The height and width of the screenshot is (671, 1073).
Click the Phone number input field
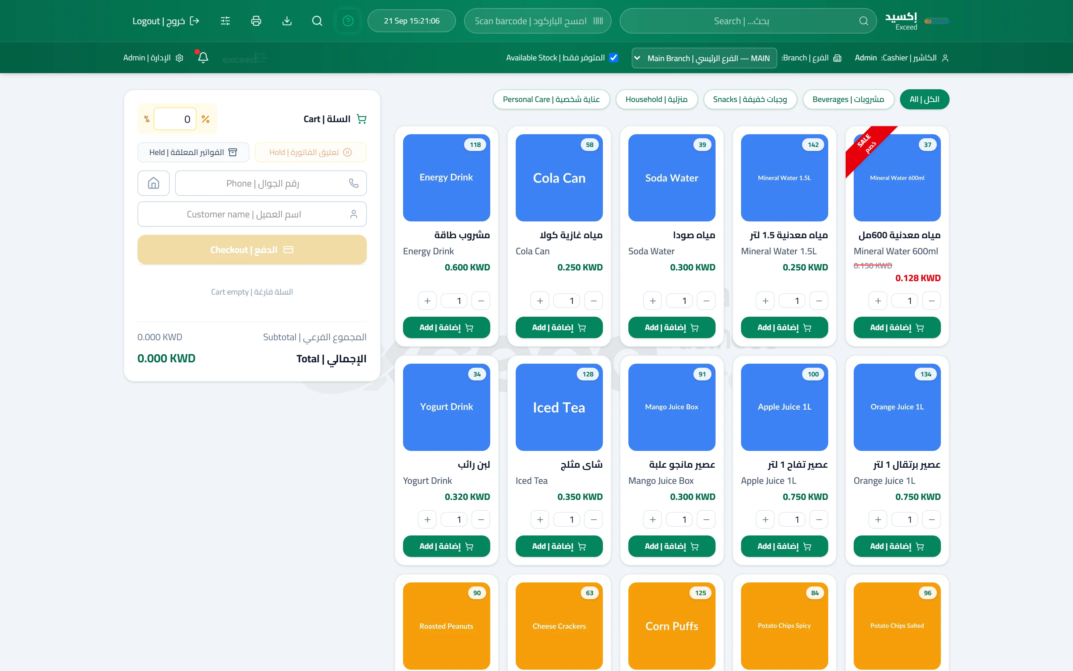271,183
